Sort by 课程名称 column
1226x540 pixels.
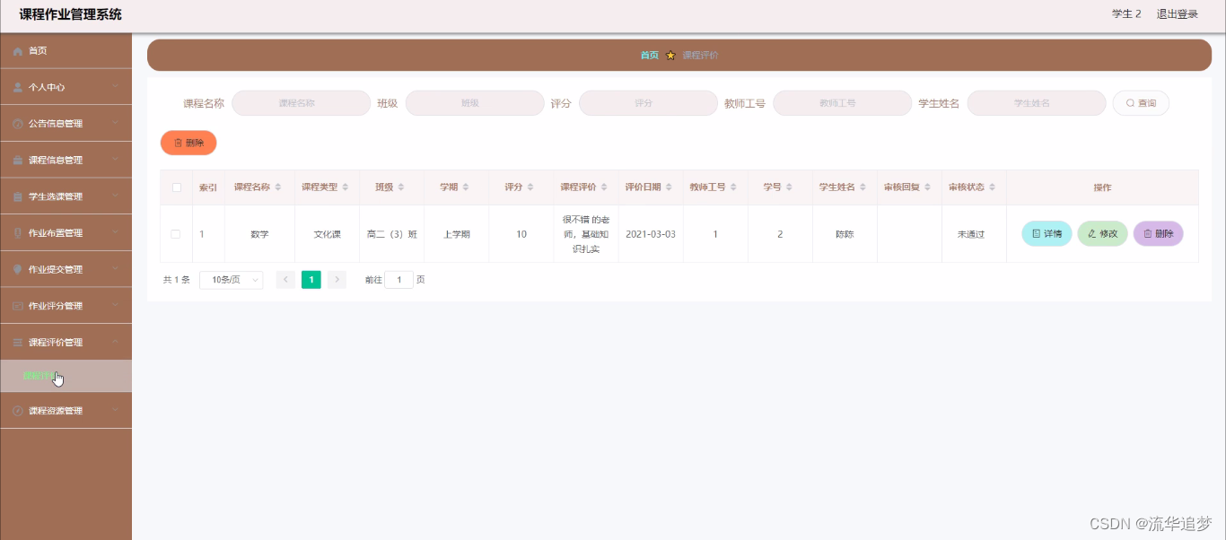coord(277,187)
